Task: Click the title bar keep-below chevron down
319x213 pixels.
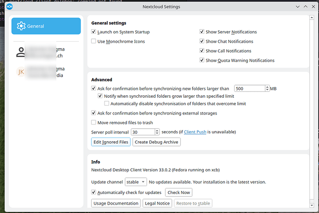Action: [x=298, y=7]
